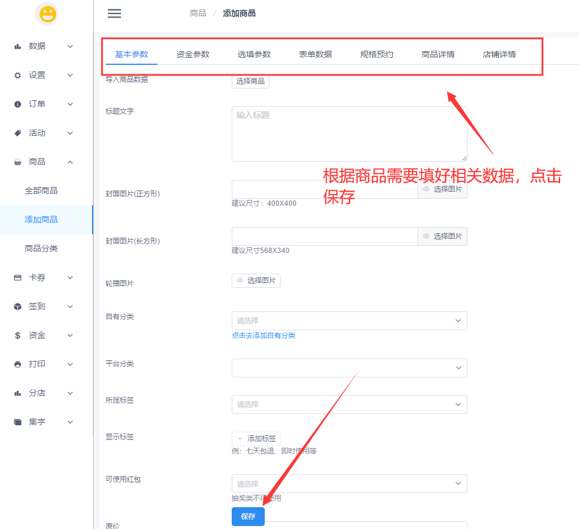Switch to the 商品详情 tab
Viewport: 579px width, 529px height.
tap(438, 54)
